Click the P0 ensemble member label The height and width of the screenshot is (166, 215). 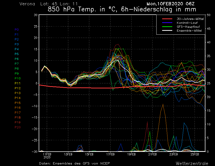(x=17, y=30)
